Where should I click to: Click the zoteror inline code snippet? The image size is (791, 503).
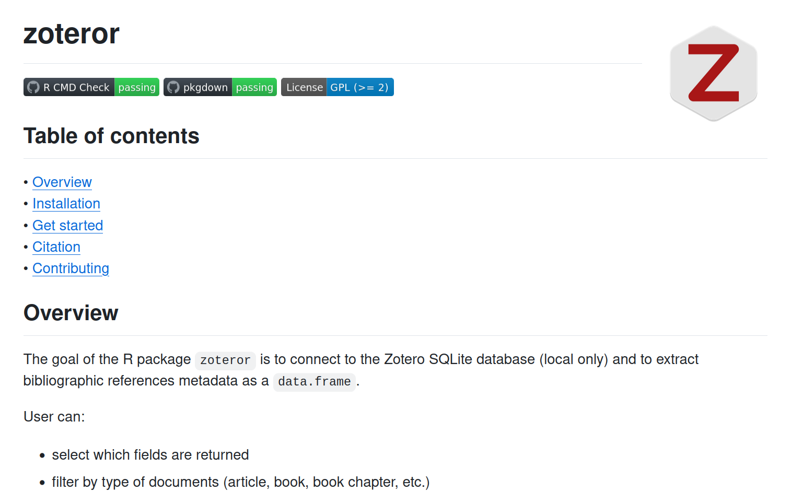[225, 360]
